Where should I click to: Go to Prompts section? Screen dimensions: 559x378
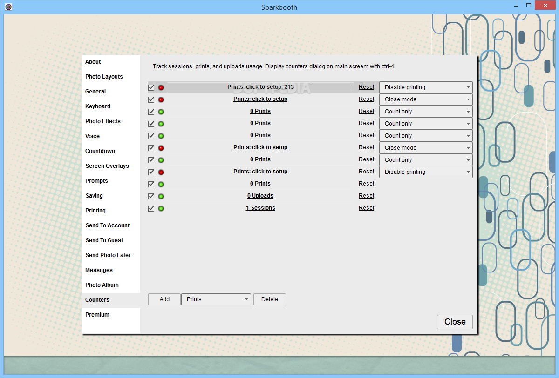pos(111,181)
